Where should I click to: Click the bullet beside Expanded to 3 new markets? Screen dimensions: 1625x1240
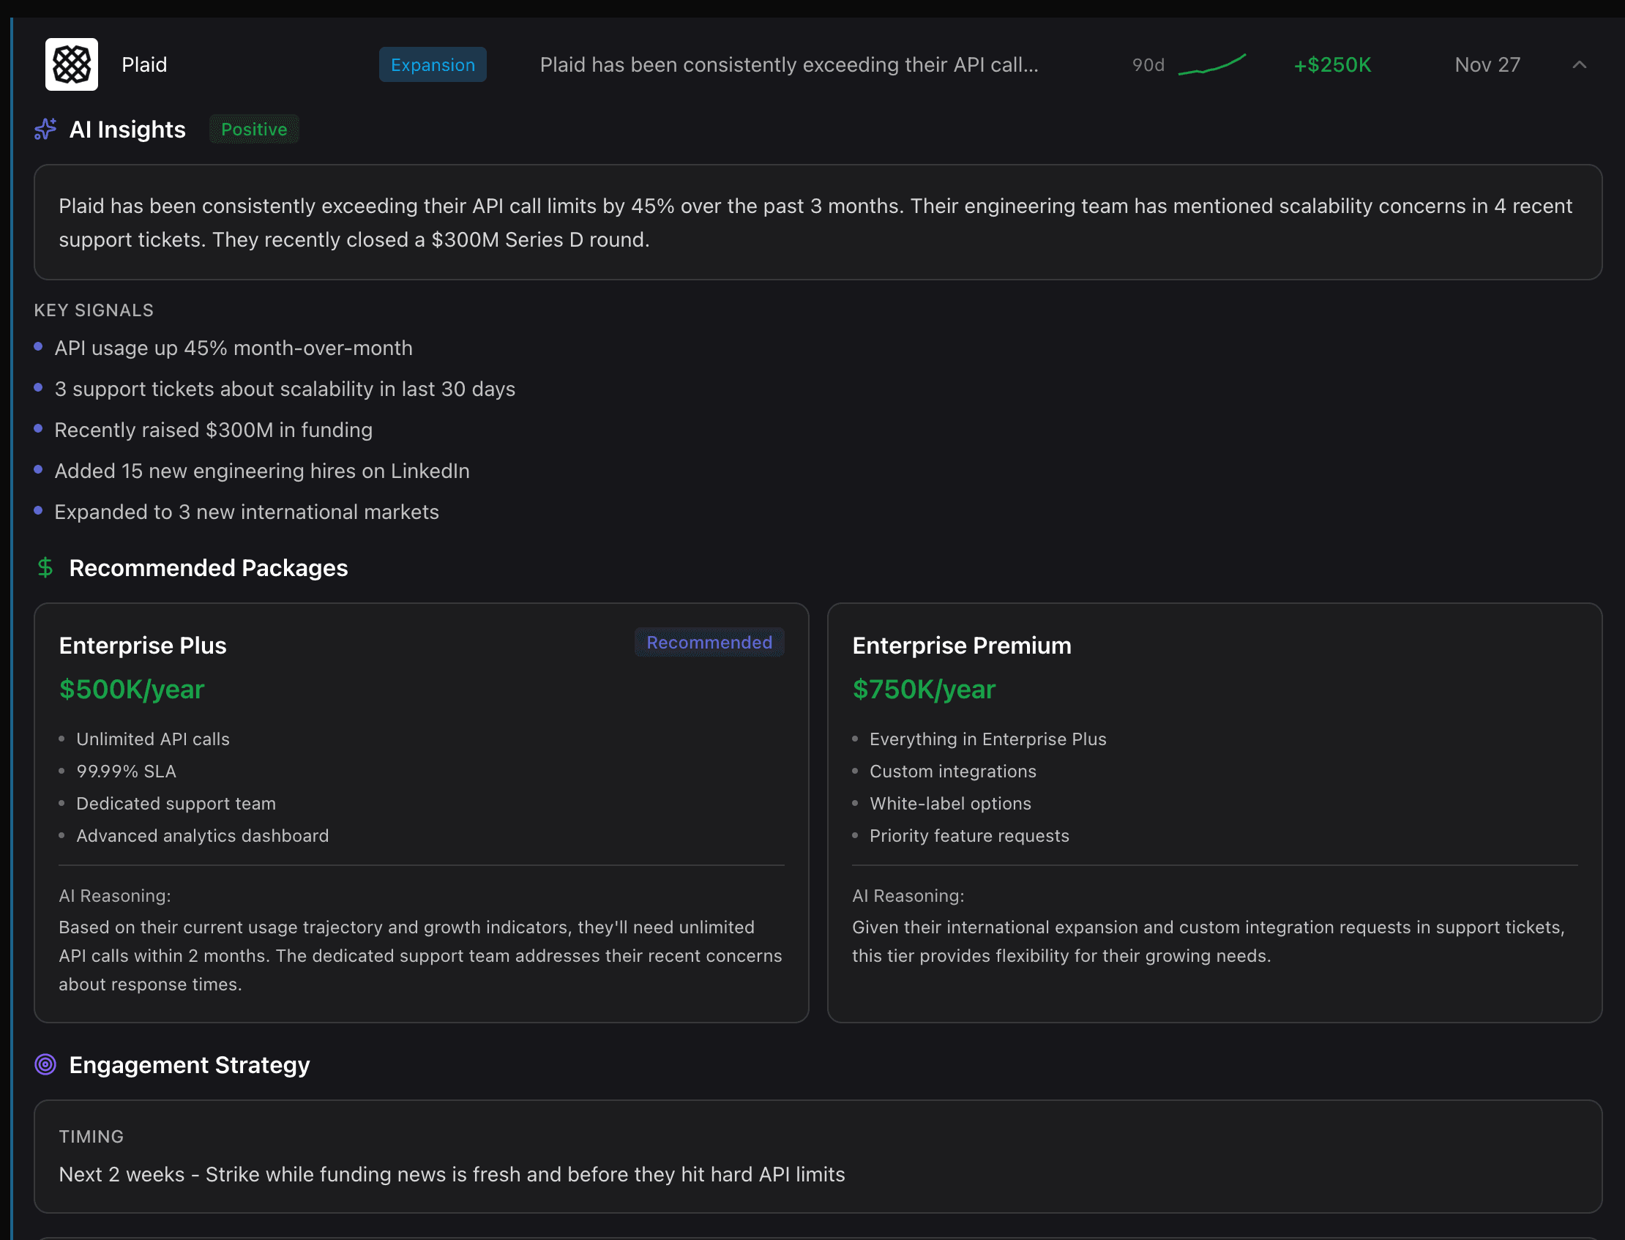pyautogui.click(x=39, y=509)
